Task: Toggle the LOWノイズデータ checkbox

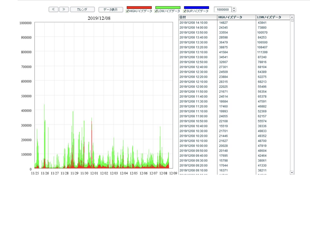Action: [x=156, y=11]
